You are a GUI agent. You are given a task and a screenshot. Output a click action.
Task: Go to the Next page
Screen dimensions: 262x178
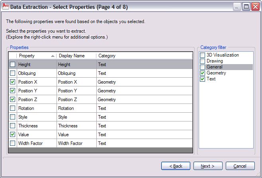(208, 166)
